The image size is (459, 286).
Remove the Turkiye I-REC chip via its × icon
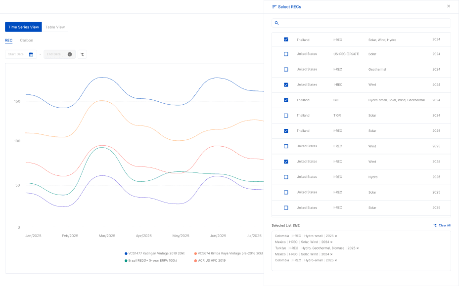click(x=357, y=247)
